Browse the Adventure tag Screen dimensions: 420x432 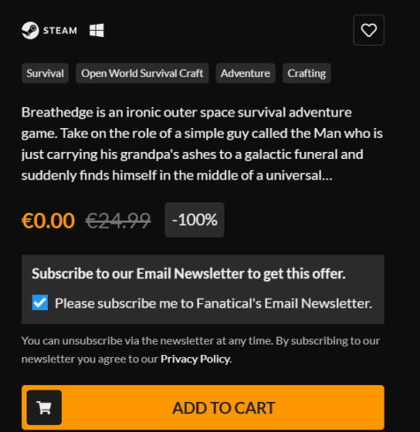point(246,73)
